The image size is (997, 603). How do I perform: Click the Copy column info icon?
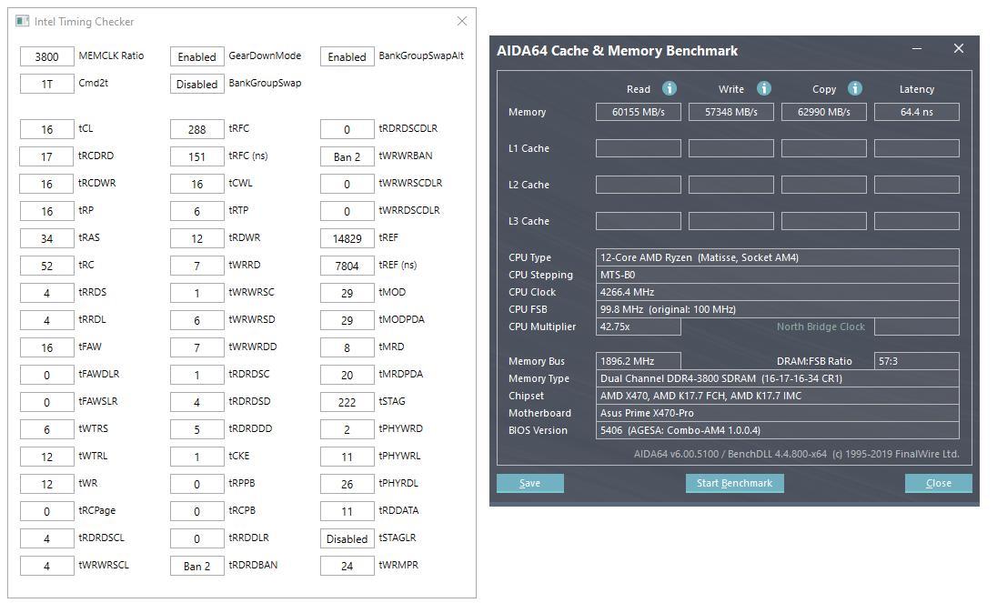[855, 88]
